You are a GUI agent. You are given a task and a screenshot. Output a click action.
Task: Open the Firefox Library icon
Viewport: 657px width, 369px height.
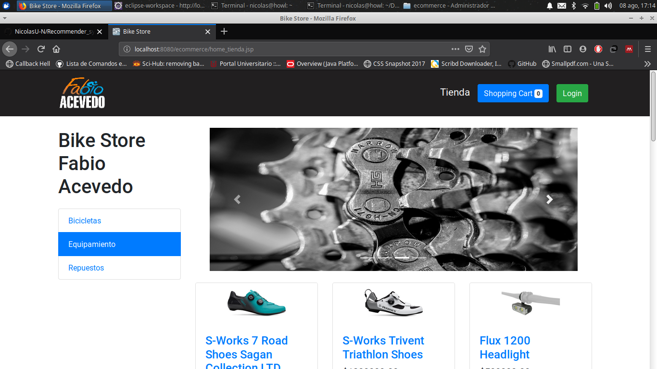(x=553, y=49)
